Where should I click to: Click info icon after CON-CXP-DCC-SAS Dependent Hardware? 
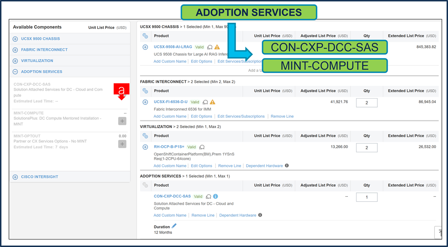coord(260,215)
